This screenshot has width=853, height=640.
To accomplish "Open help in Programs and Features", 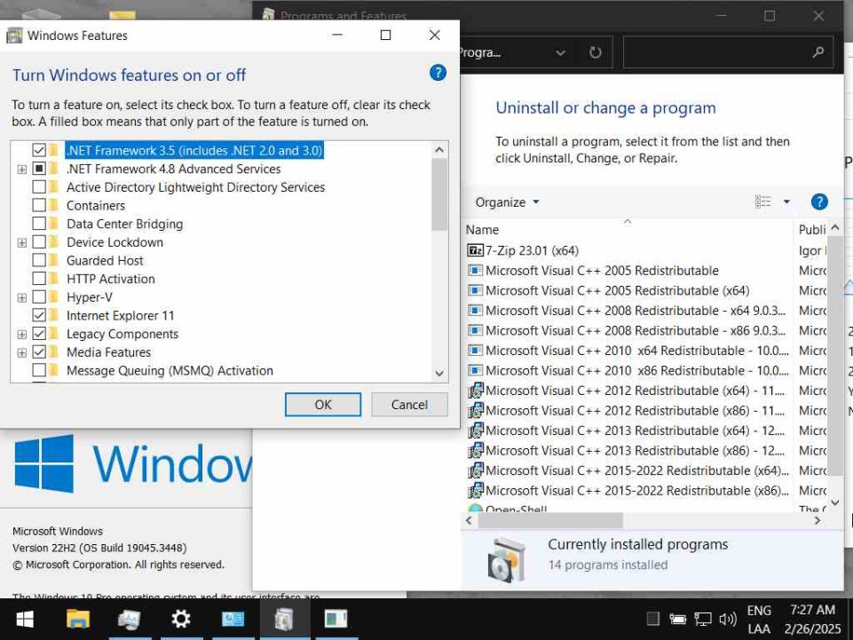I will 819,201.
